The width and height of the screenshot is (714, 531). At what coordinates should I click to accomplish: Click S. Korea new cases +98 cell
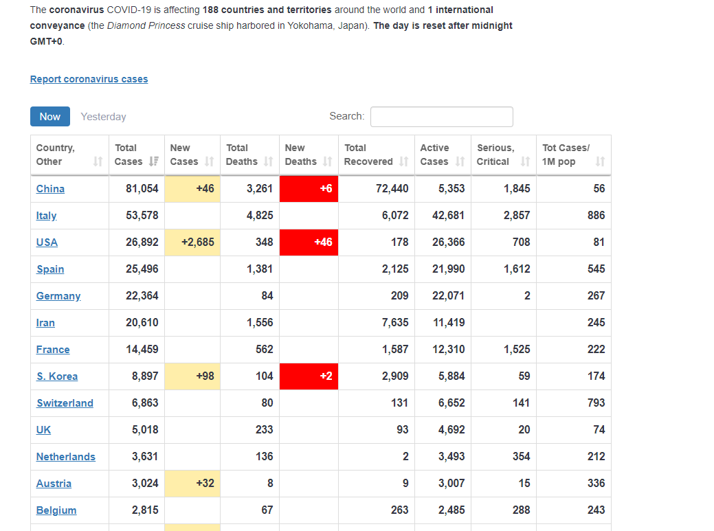[x=192, y=376]
